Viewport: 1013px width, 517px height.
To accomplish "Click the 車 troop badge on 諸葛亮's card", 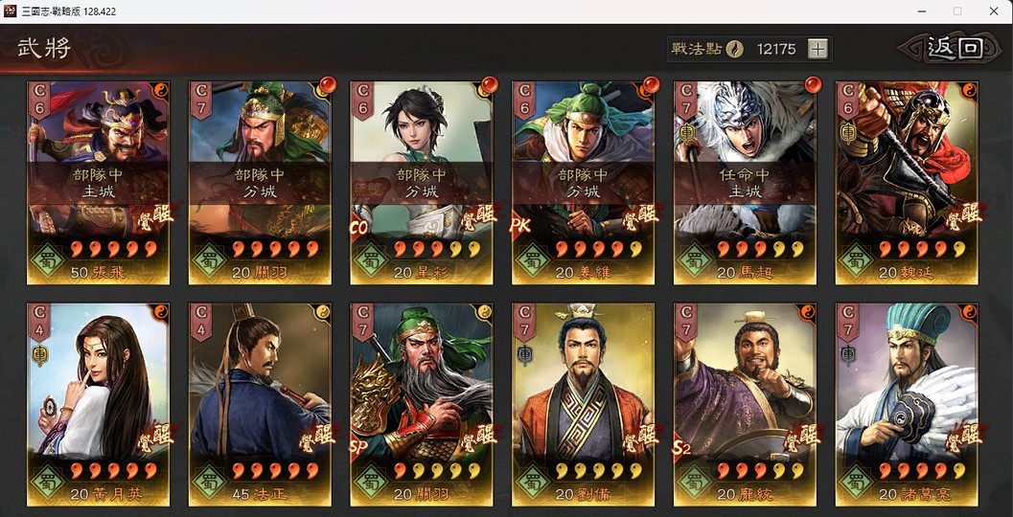I will (x=847, y=354).
